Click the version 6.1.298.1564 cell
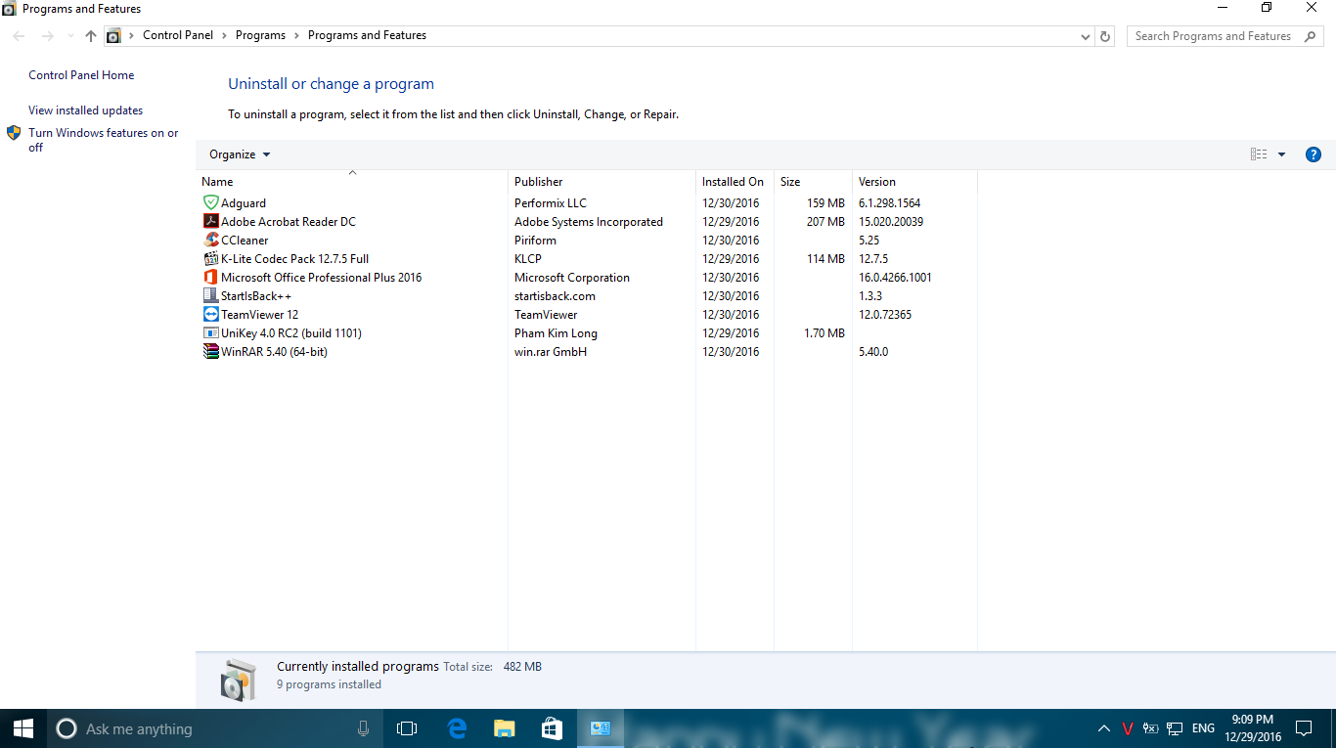1336x748 pixels. [889, 203]
